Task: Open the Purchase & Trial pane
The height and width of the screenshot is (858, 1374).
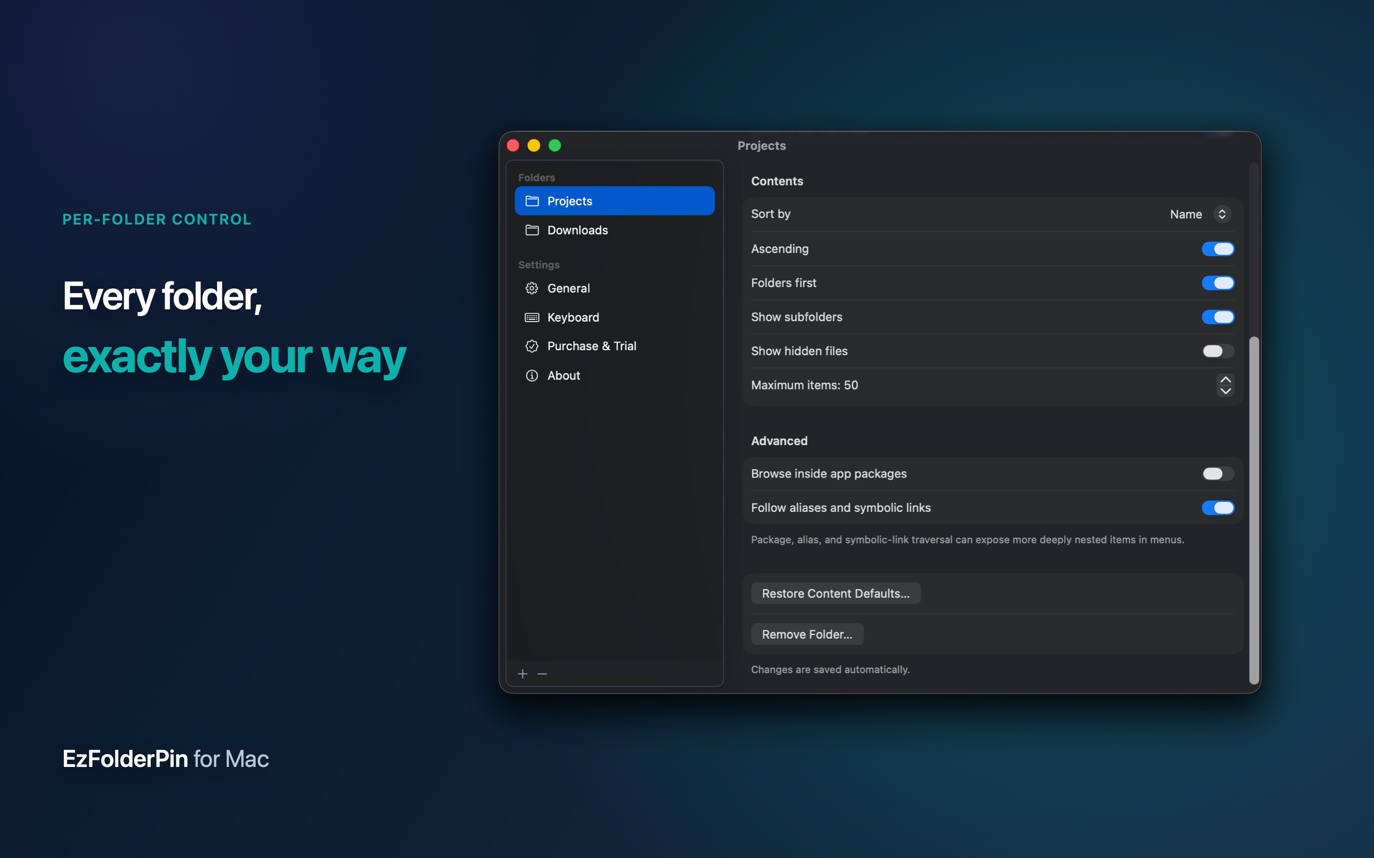Action: pyautogui.click(x=614, y=346)
